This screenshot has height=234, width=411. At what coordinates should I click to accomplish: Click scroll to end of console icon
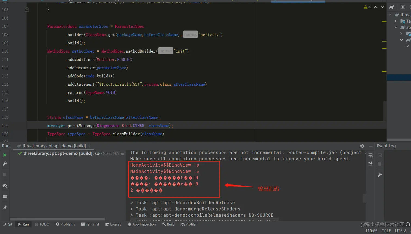[x=370, y=164]
